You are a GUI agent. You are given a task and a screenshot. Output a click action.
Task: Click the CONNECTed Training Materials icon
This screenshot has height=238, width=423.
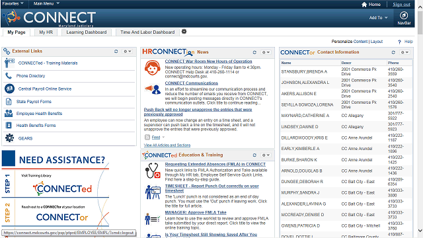pos(9,63)
